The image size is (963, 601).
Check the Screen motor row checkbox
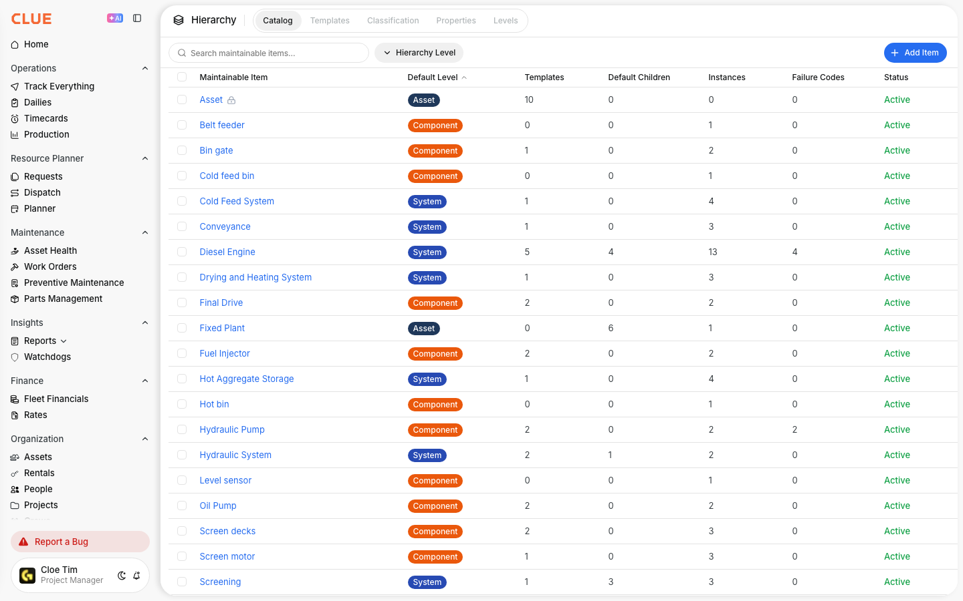182,556
